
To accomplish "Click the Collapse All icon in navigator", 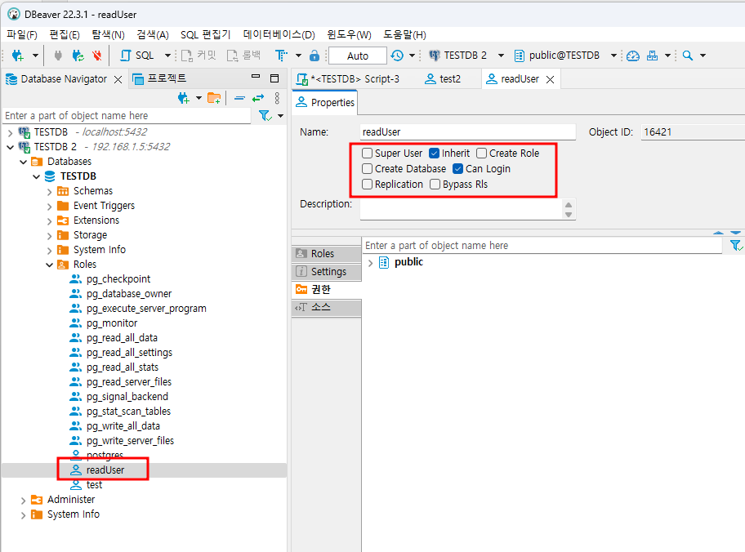I will pos(240,98).
